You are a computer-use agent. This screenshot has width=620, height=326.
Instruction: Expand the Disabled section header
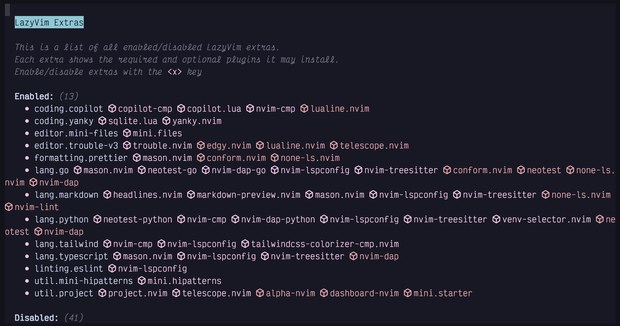[36, 318]
